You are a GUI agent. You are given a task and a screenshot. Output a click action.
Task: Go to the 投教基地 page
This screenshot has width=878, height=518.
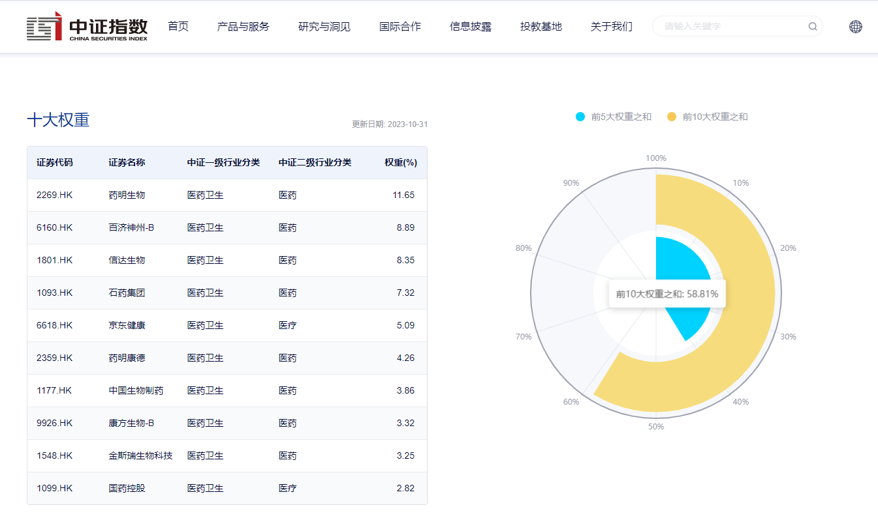pos(541,27)
